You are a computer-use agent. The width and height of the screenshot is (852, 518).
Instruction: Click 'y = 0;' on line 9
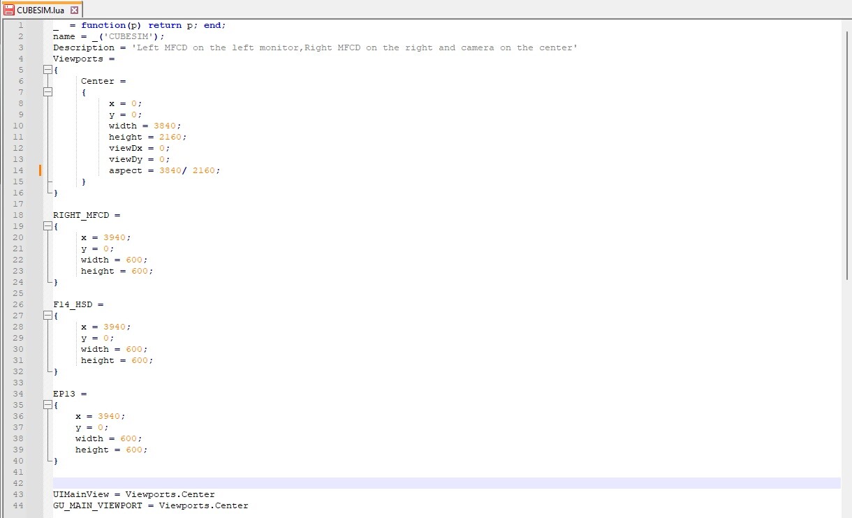tap(125, 114)
